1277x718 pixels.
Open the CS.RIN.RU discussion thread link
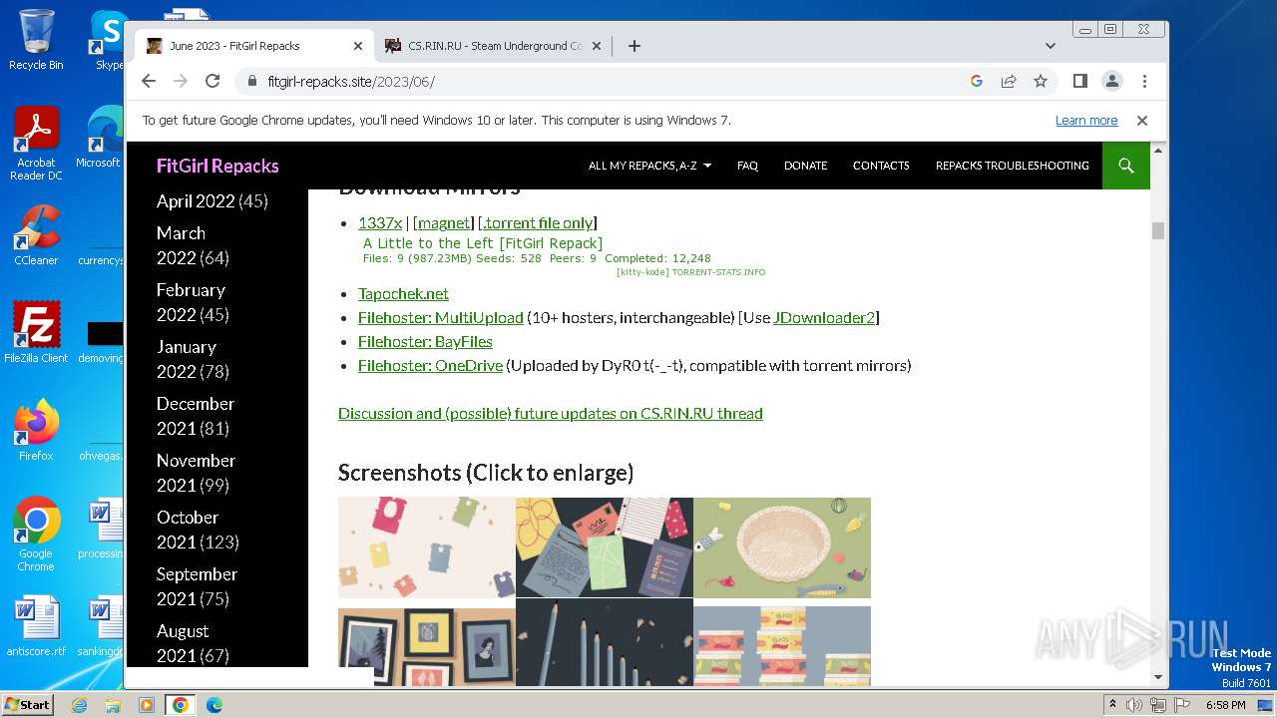pos(551,414)
